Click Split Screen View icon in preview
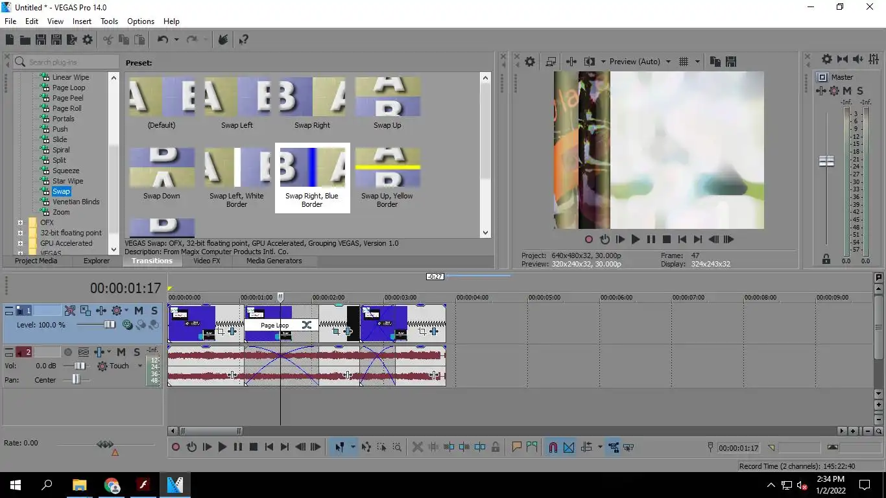The width and height of the screenshot is (886, 498). tap(590, 62)
